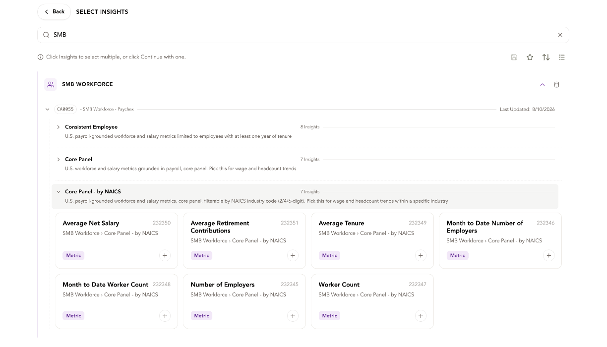This screenshot has width=607, height=347.
Task: Click the 'SMB Workforce - Paychex' dataset name
Action: 107,109
